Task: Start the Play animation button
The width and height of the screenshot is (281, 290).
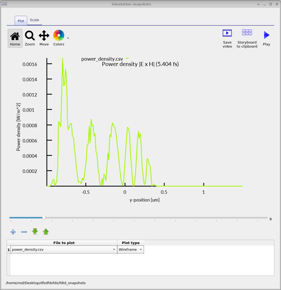Action: (266, 38)
